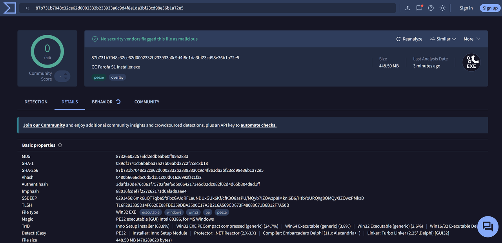Viewport: 502px width, 243px height.
Task: Select the Details tab
Action: [70, 102]
